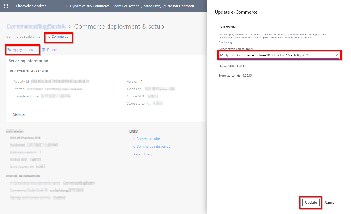The width and height of the screenshot is (351, 214).
Task: Click the EXTENSION section heading
Action: pos(227,27)
